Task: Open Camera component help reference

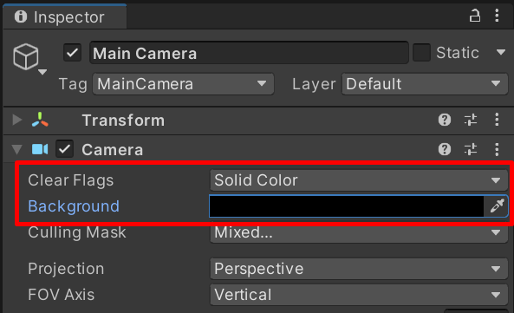Action: [445, 149]
